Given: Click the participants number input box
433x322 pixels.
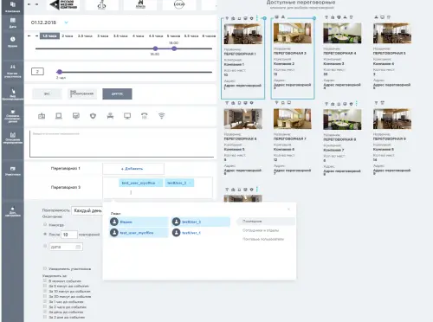Looking at the screenshot, I should coord(37,71).
